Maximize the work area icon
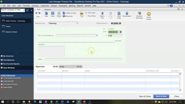This screenshot has width=185, height=104. click(x=178, y=9)
